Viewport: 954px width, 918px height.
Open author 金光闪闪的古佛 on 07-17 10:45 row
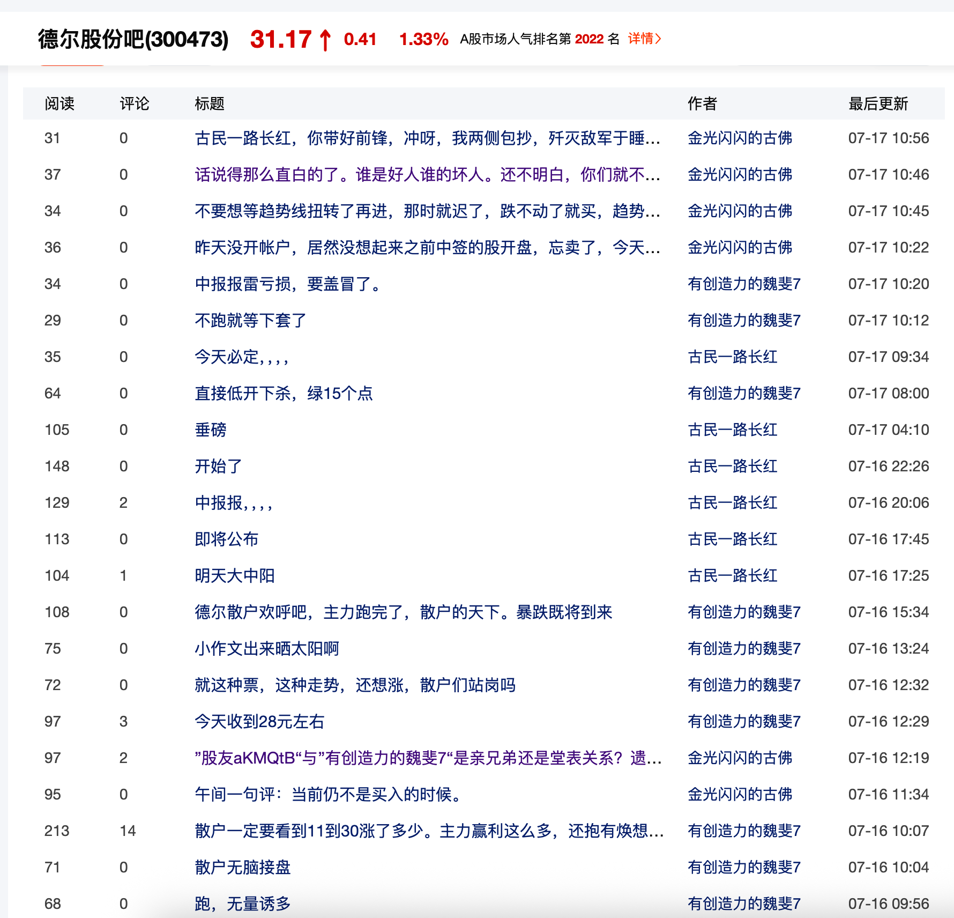(x=740, y=211)
